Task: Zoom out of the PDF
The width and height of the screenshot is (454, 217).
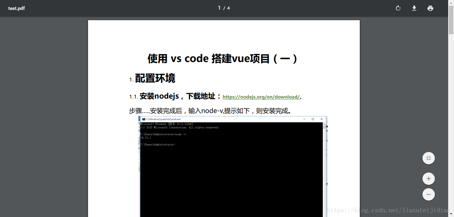Action: (428, 194)
